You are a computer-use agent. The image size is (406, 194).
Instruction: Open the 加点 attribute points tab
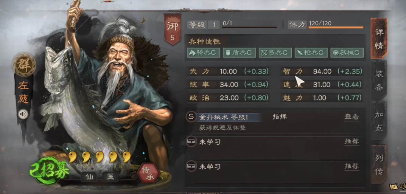(379, 121)
